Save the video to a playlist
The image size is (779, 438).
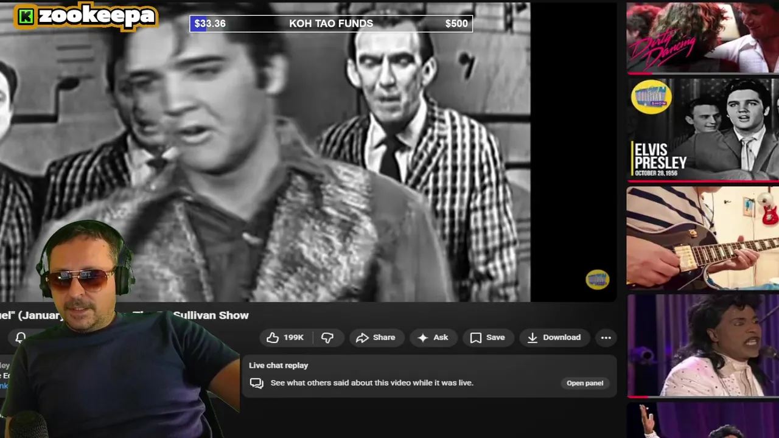click(x=488, y=338)
